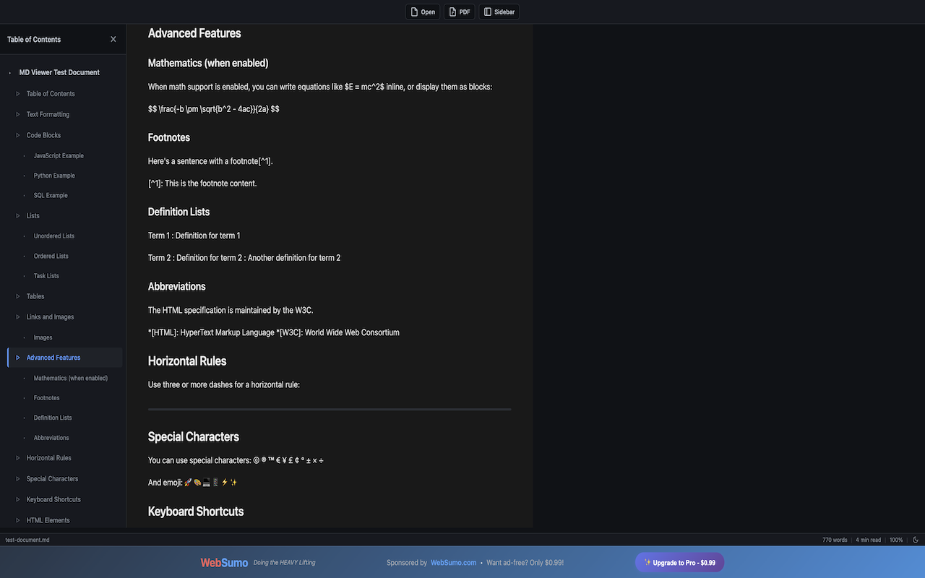Screen dimensions: 925x578
Task: Toggle dark mode with the moon icon
Action: tap(916, 540)
